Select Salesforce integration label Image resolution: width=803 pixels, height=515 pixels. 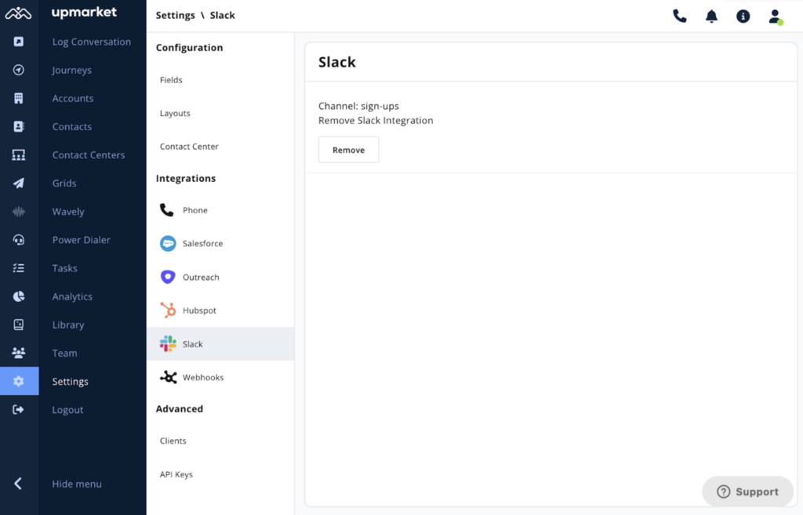tap(203, 244)
